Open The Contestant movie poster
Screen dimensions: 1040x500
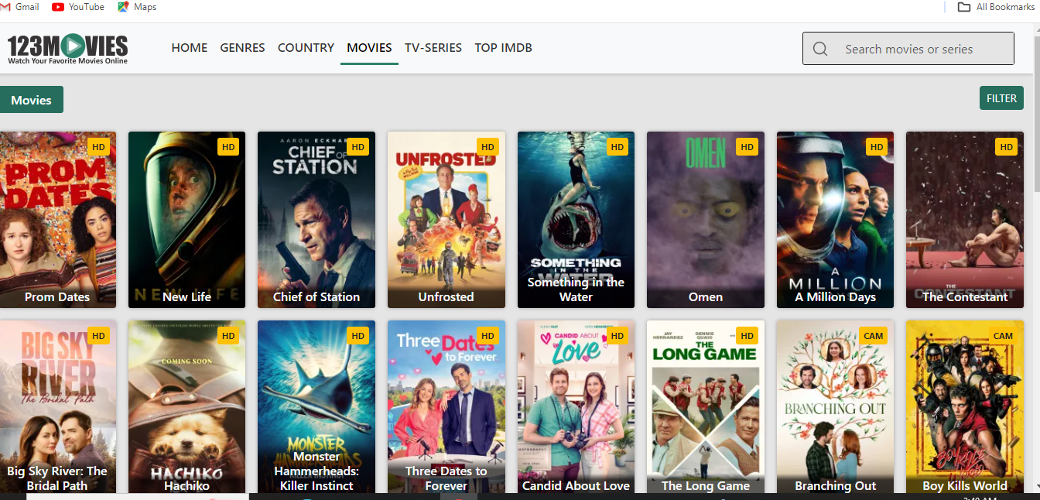(965, 220)
